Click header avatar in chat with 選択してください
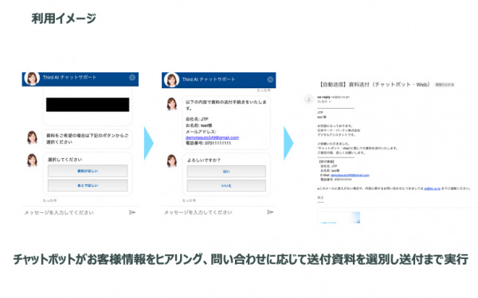The image size is (478, 298). pos(32,79)
